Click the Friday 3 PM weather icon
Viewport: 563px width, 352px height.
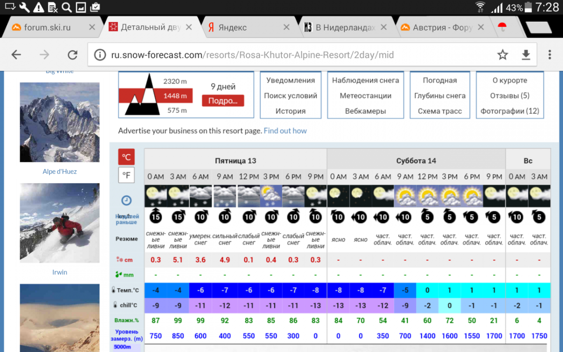[271, 196]
